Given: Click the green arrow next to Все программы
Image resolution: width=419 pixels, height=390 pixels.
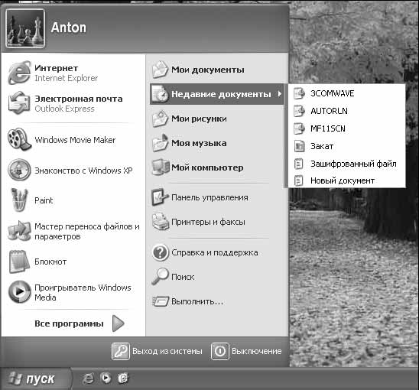Looking at the screenshot, I should pos(118,323).
